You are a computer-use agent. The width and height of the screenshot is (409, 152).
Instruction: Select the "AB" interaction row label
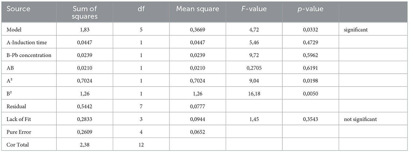(x=10, y=68)
